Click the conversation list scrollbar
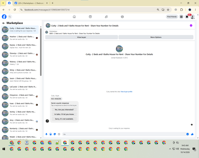Viewport: 199px width, 158px height. point(41,52)
